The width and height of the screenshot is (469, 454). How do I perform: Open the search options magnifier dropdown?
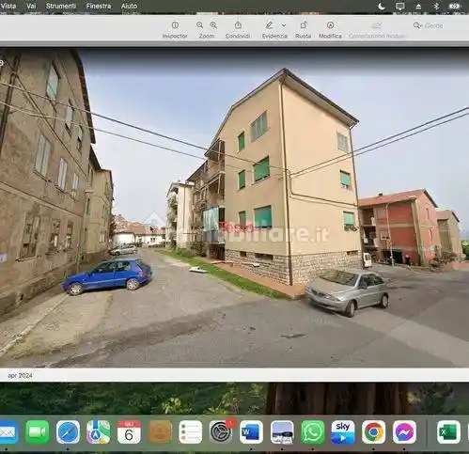pyautogui.click(x=417, y=25)
